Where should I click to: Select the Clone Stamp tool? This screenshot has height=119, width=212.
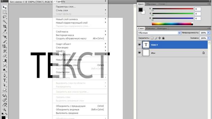click(4, 46)
